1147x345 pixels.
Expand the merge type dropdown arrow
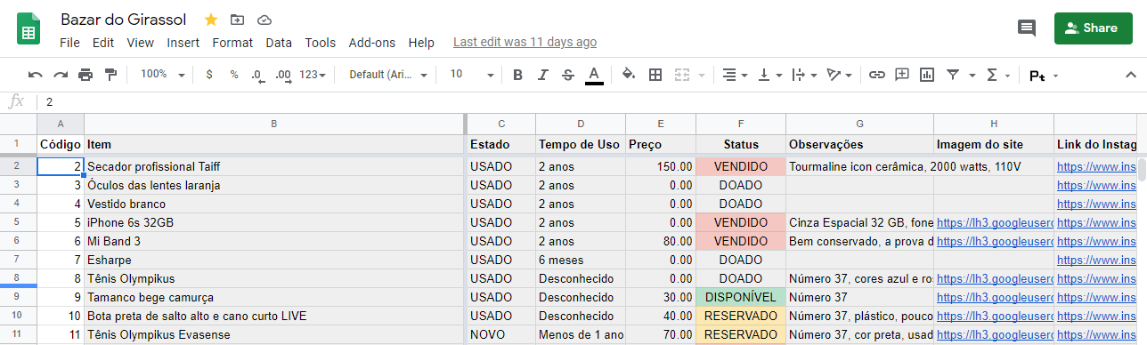(x=702, y=75)
